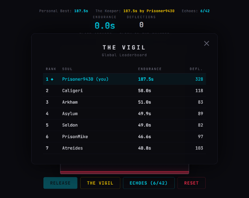Click the Personal Best 187.5s stat
The width and height of the screenshot is (249, 198).
pos(64,11)
